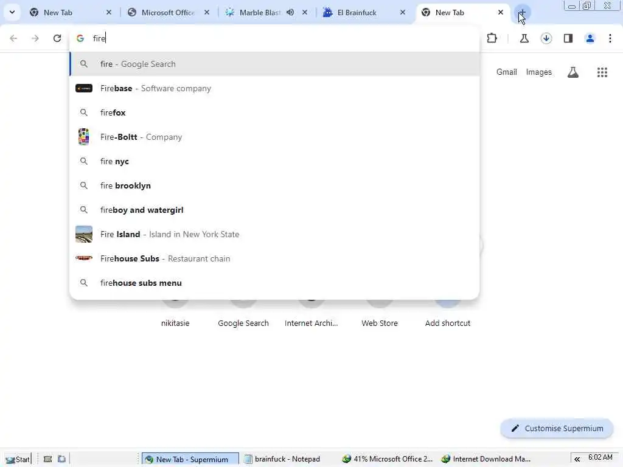Close the first New Tab tab

pyautogui.click(x=109, y=12)
